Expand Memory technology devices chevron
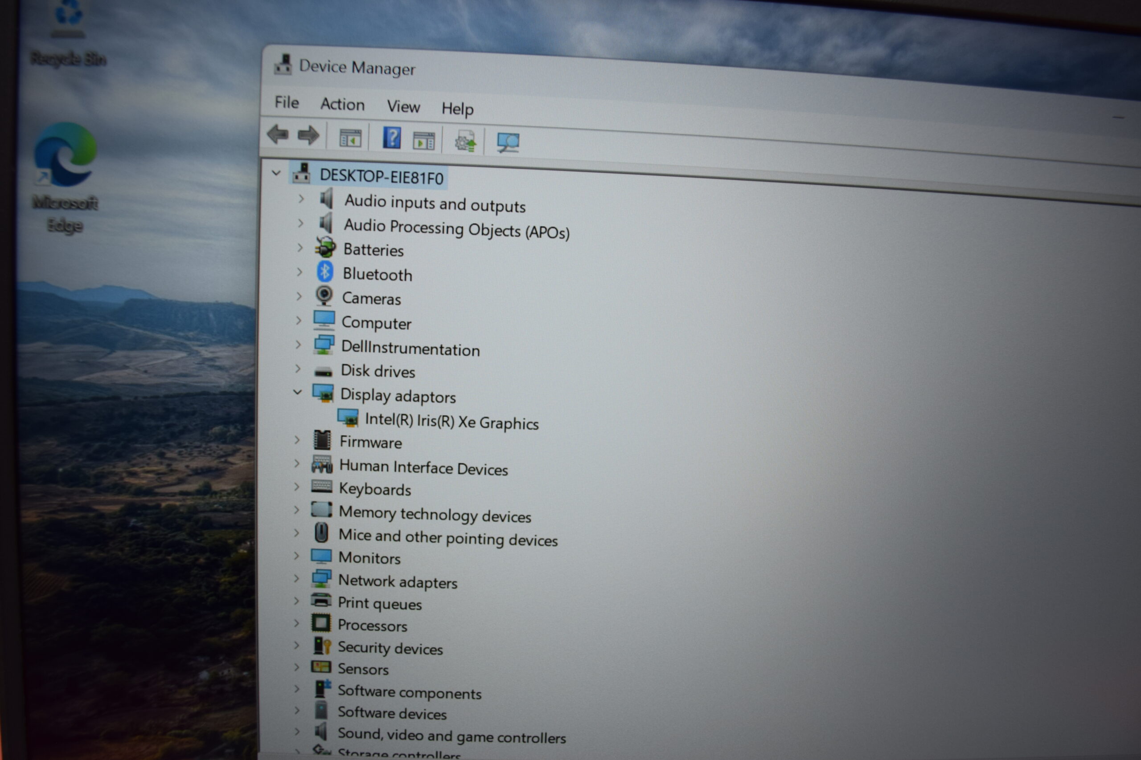 (296, 509)
